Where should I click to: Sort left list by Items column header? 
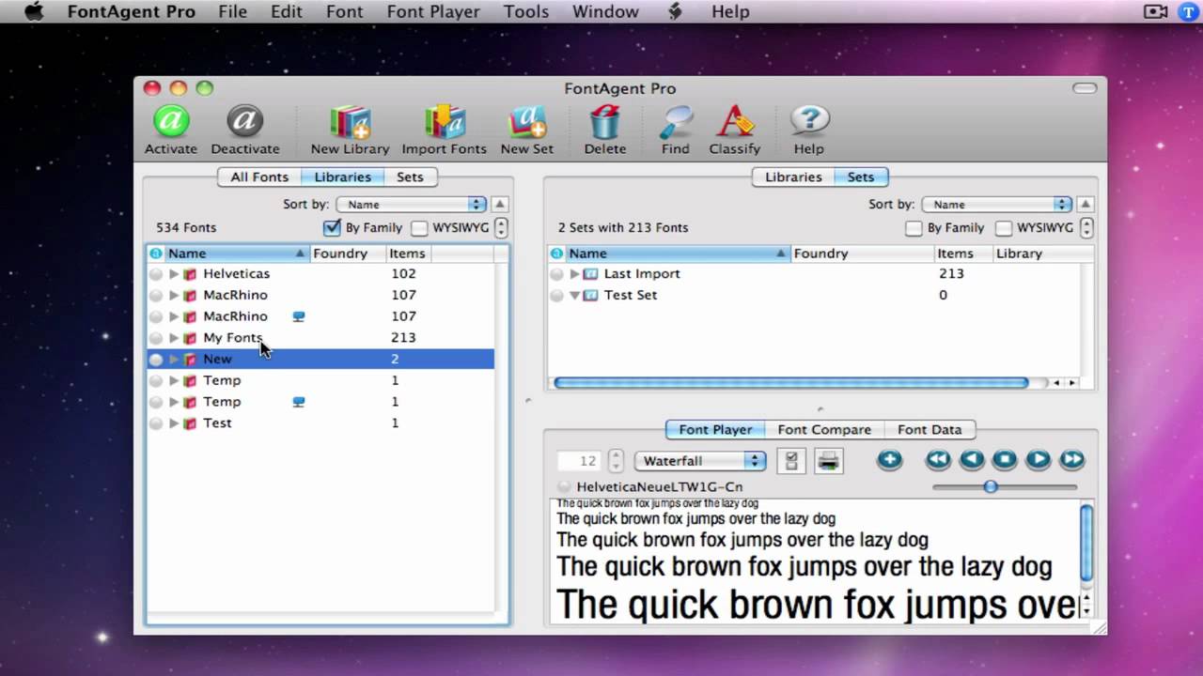409,253
